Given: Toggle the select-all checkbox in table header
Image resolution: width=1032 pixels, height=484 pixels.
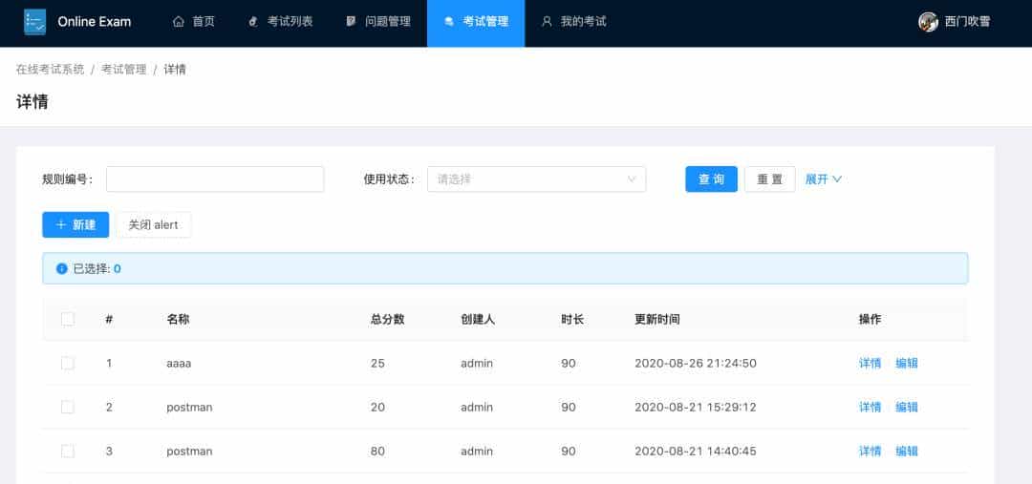Looking at the screenshot, I should click(x=68, y=319).
